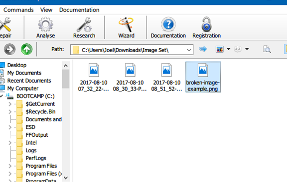
Task: Open the Documentation menu
Action: [79, 10]
